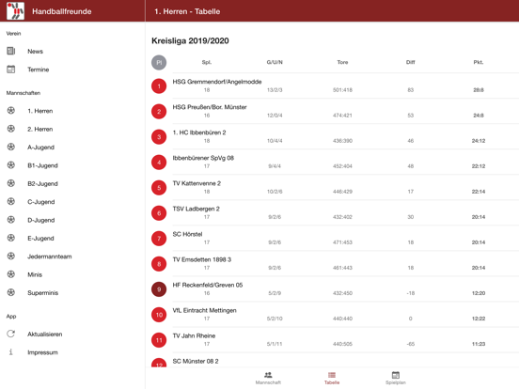Image resolution: width=519 pixels, height=389 pixels.
Task: Select the Tabelle tab
Action: pyautogui.click(x=332, y=378)
